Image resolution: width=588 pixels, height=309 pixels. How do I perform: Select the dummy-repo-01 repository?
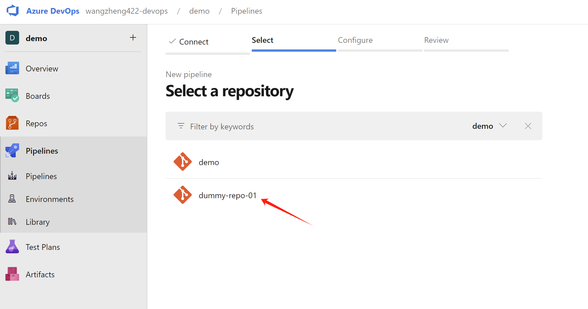tap(227, 195)
